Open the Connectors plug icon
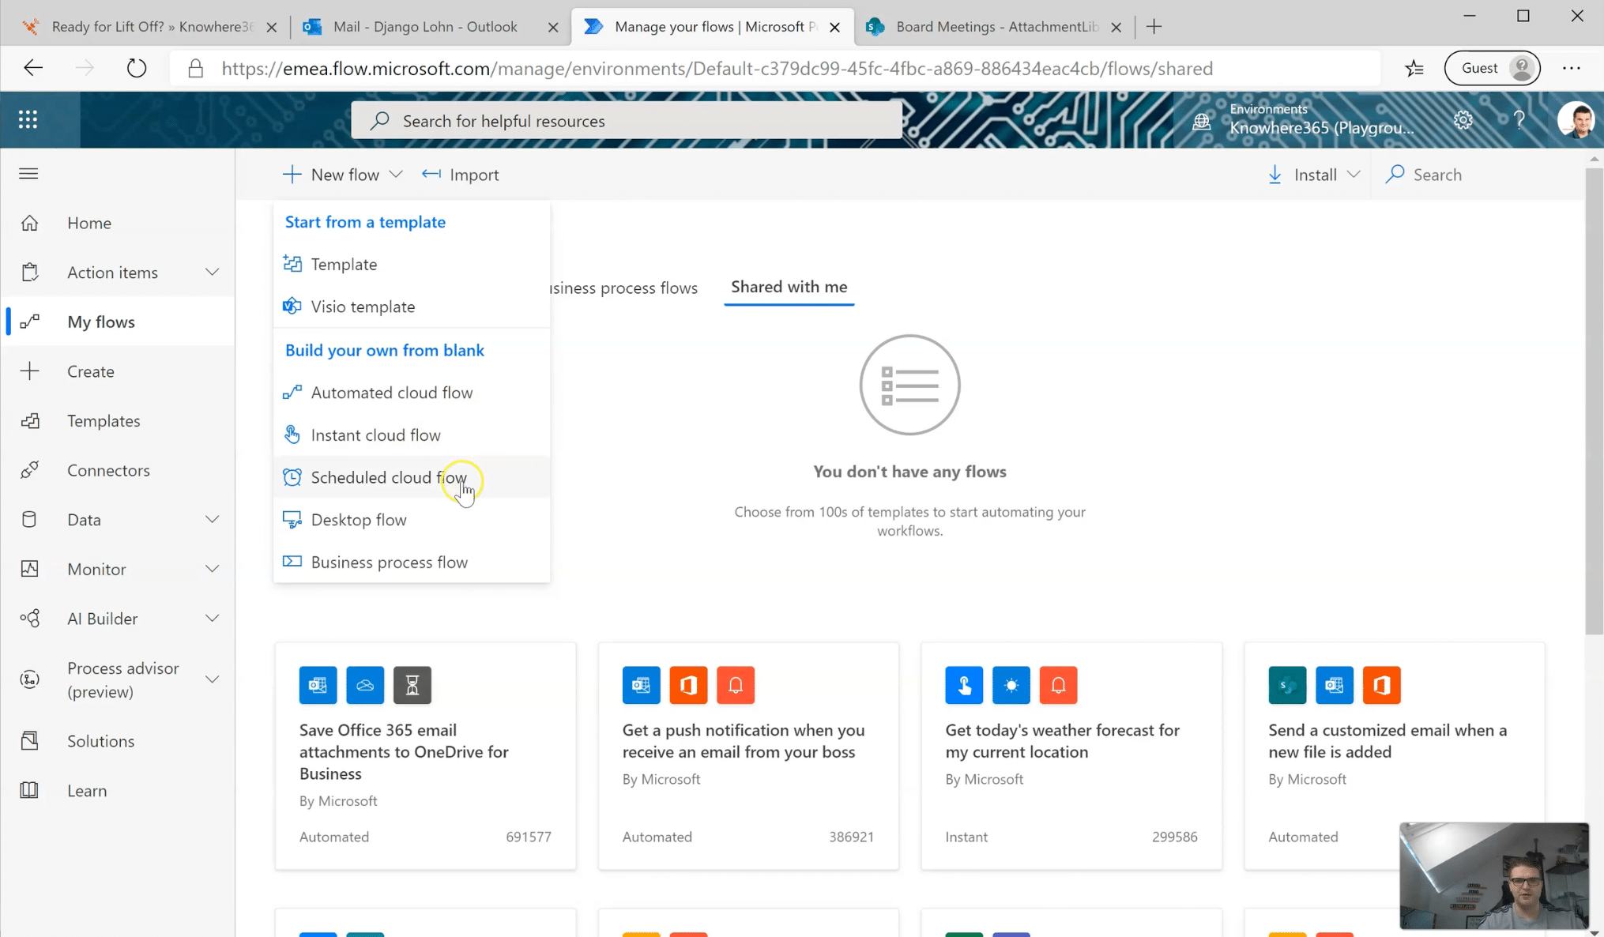 pyautogui.click(x=30, y=470)
